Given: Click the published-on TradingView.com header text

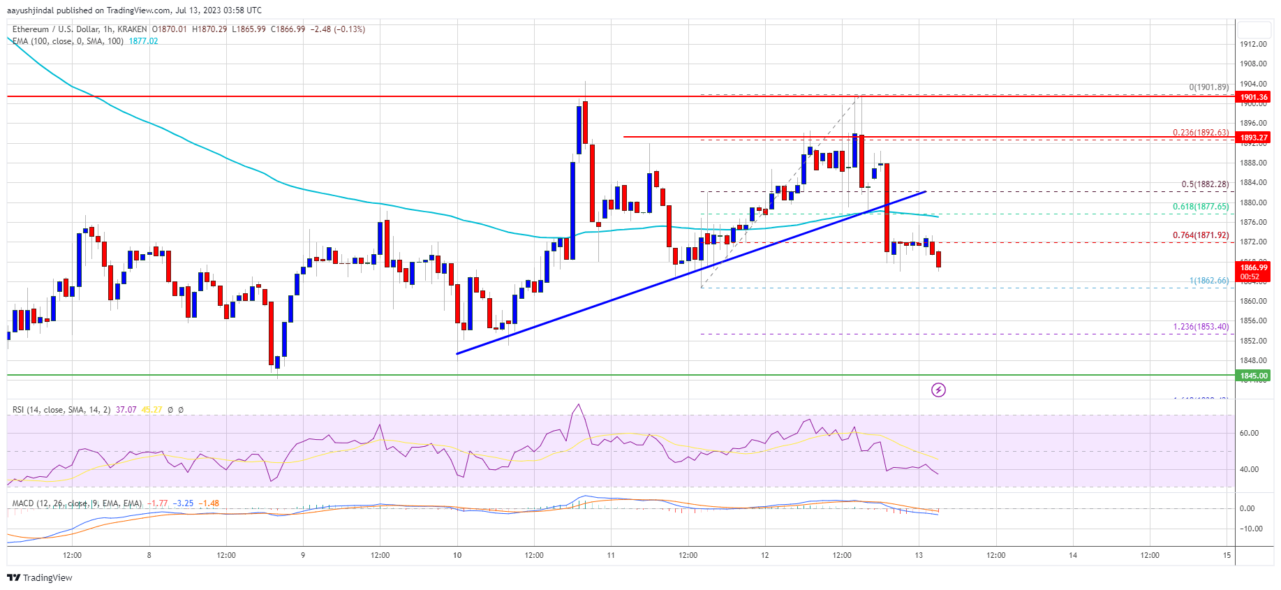Looking at the screenshot, I should pos(134,10).
